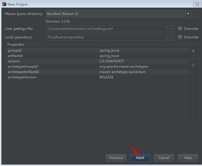Click the Cancel button
This screenshot has width=202, height=166.
click(x=164, y=158)
